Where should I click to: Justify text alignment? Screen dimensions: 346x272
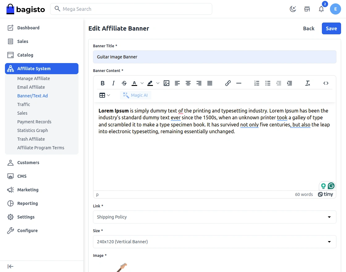pyautogui.click(x=210, y=83)
